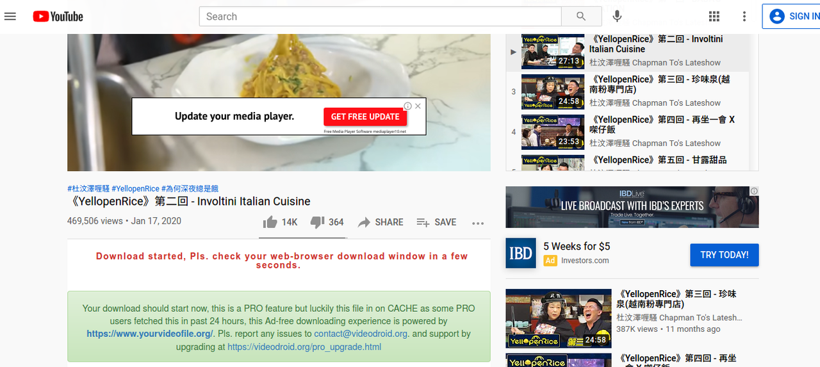Dislike the video with thumbs down
This screenshot has width=820, height=367.
[327, 222]
